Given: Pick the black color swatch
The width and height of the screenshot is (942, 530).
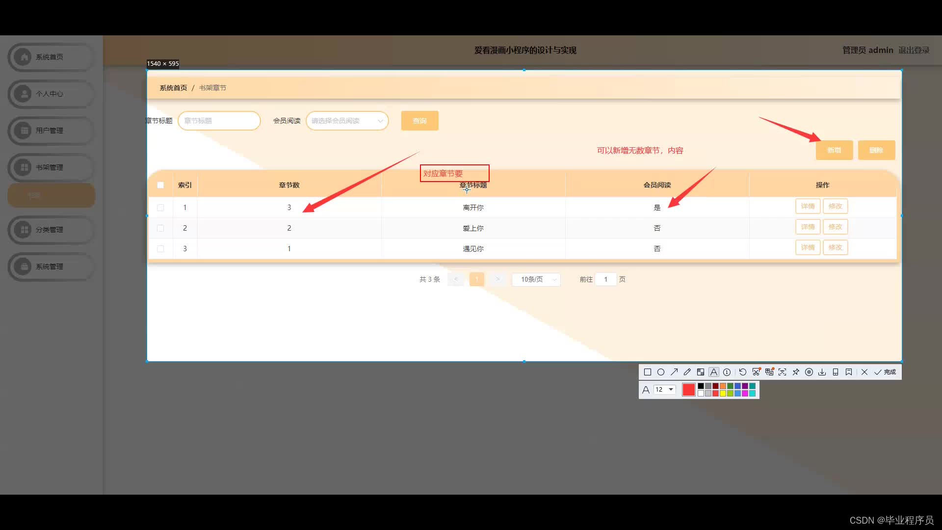Looking at the screenshot, I should pos(701,386).
